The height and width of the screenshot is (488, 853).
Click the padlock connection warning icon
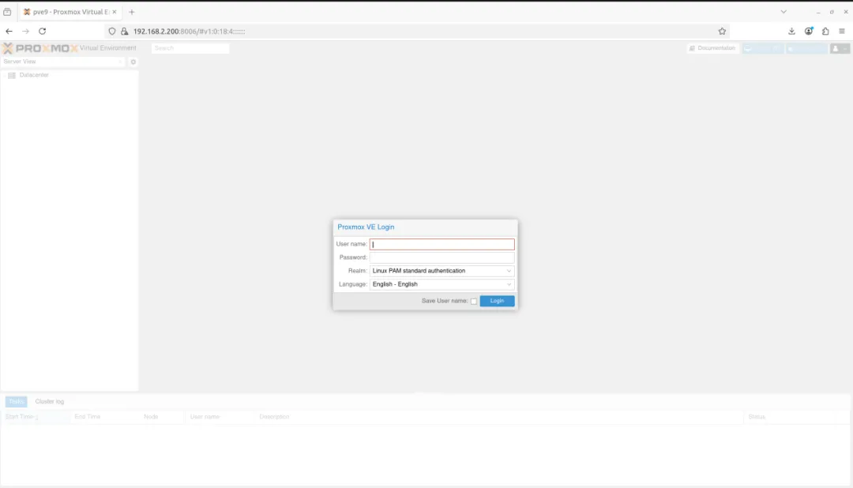click(x=125, y=32)
